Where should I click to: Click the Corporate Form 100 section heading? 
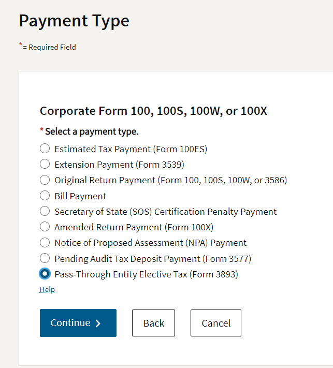click(153, 111)
